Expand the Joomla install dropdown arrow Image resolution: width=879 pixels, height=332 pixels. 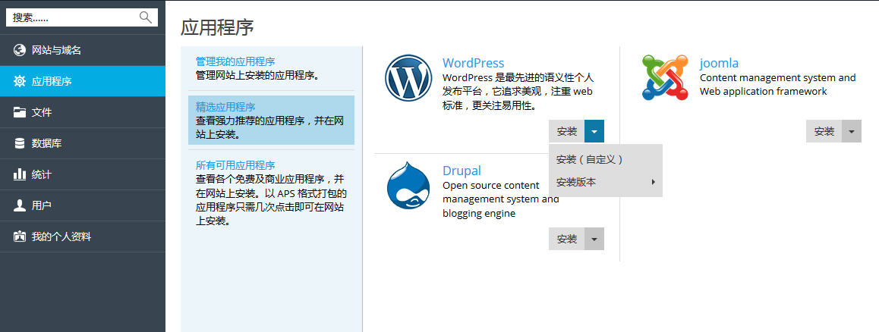852,131
